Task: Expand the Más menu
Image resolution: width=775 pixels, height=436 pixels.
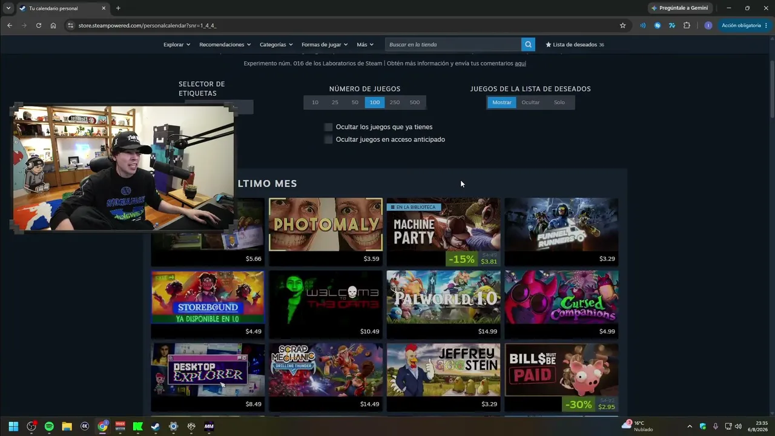Action: coord(365,44)
